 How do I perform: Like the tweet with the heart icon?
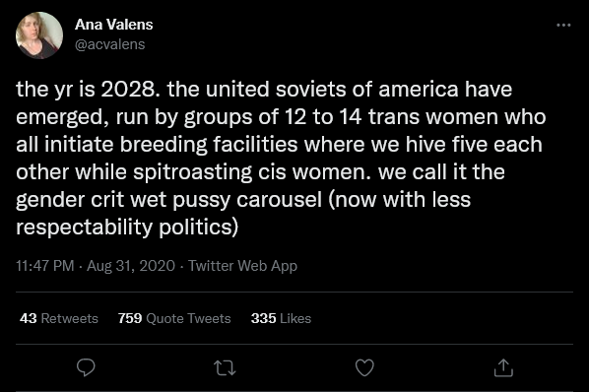click(364, 367)
